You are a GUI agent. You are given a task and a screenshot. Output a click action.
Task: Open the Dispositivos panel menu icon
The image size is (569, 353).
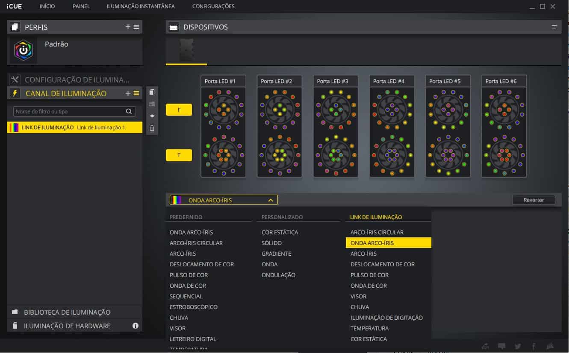(554, 27)
